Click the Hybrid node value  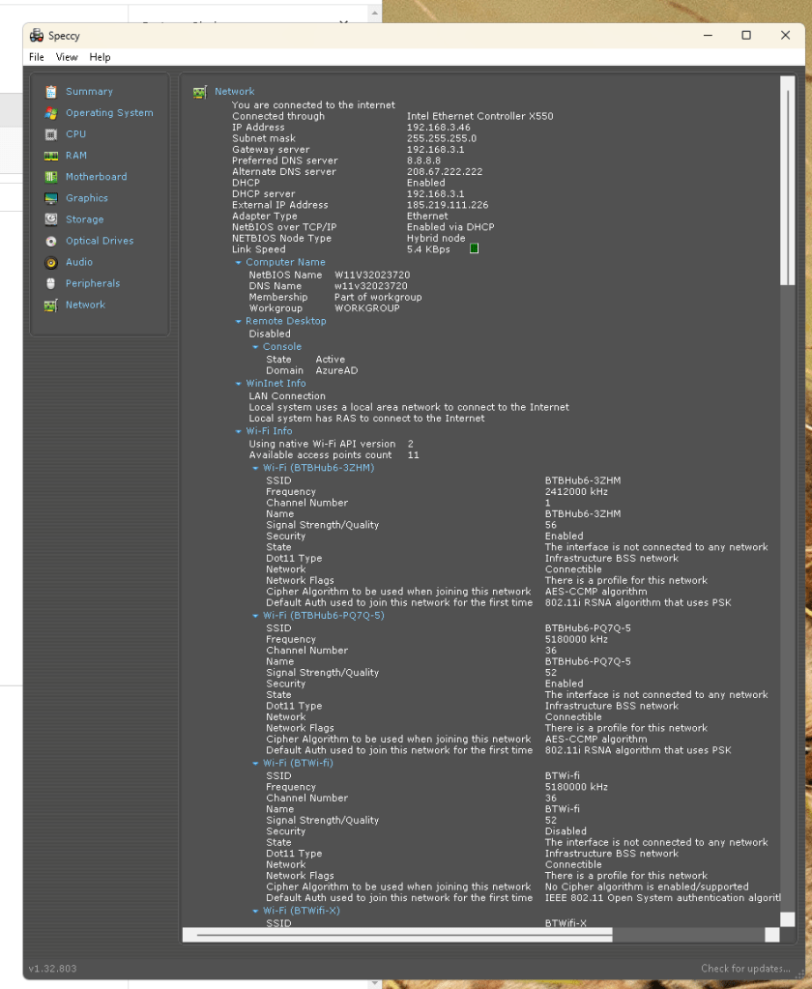pos(436,239)
